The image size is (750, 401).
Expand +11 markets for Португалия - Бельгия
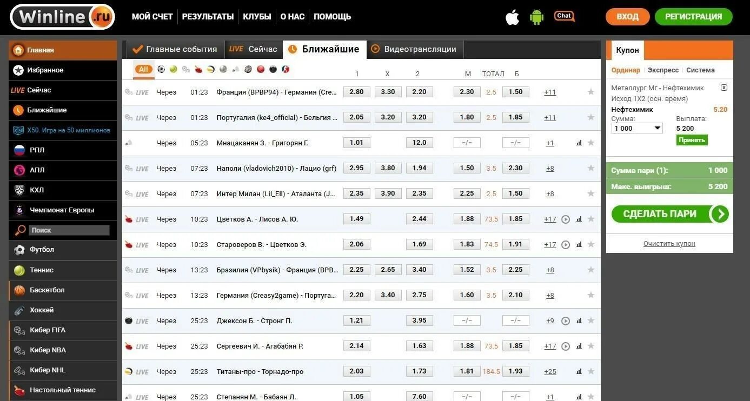pos(550,118)
